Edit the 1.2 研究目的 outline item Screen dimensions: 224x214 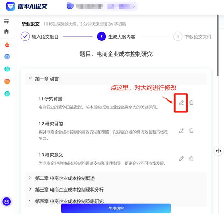(x=181, y=130)
